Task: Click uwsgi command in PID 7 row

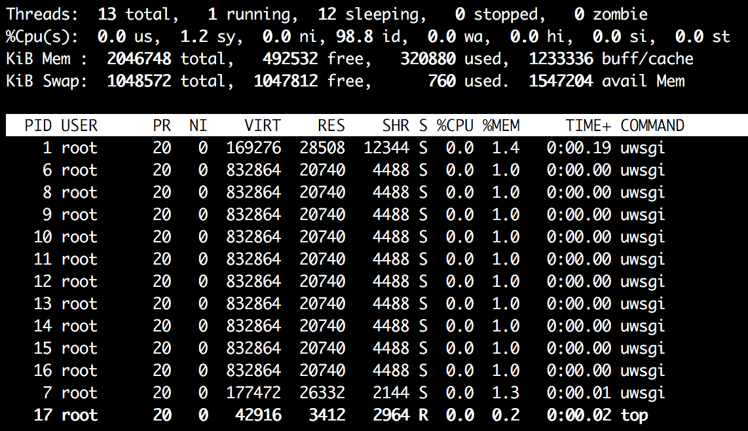Action: tap(643, 393)
